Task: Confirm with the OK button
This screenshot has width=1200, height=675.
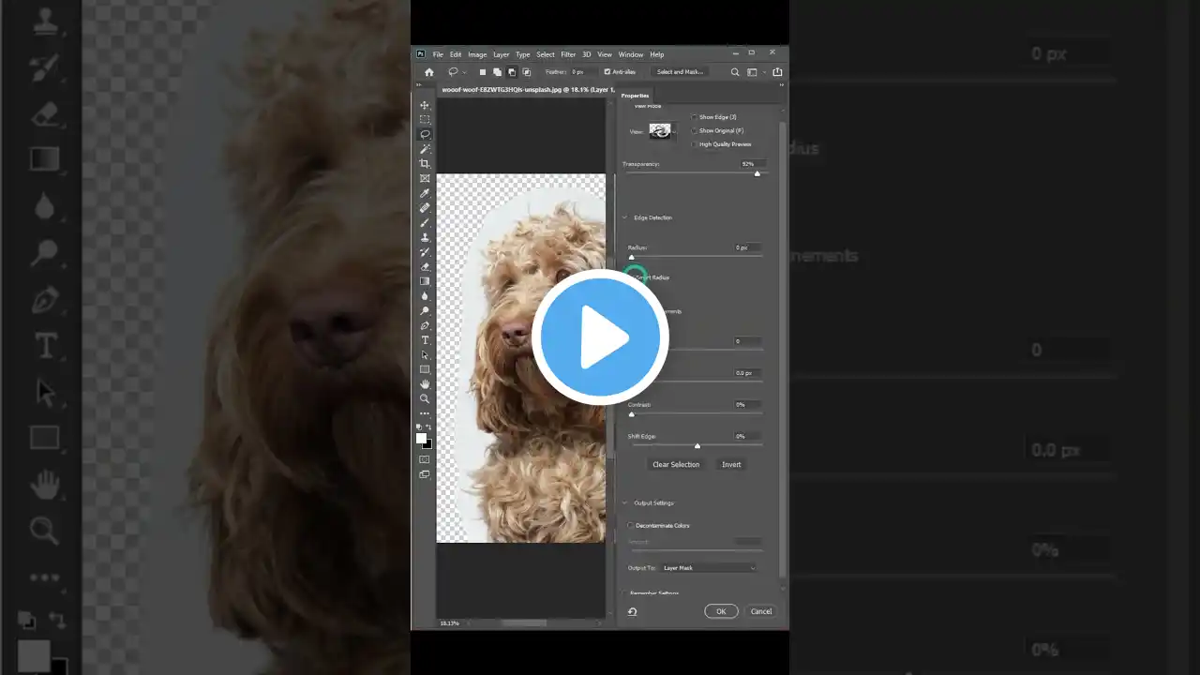Action: (721, 611)
